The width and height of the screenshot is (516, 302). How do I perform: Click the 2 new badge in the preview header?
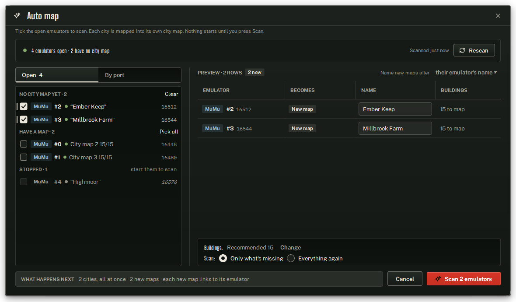click(x=255, y=73)
